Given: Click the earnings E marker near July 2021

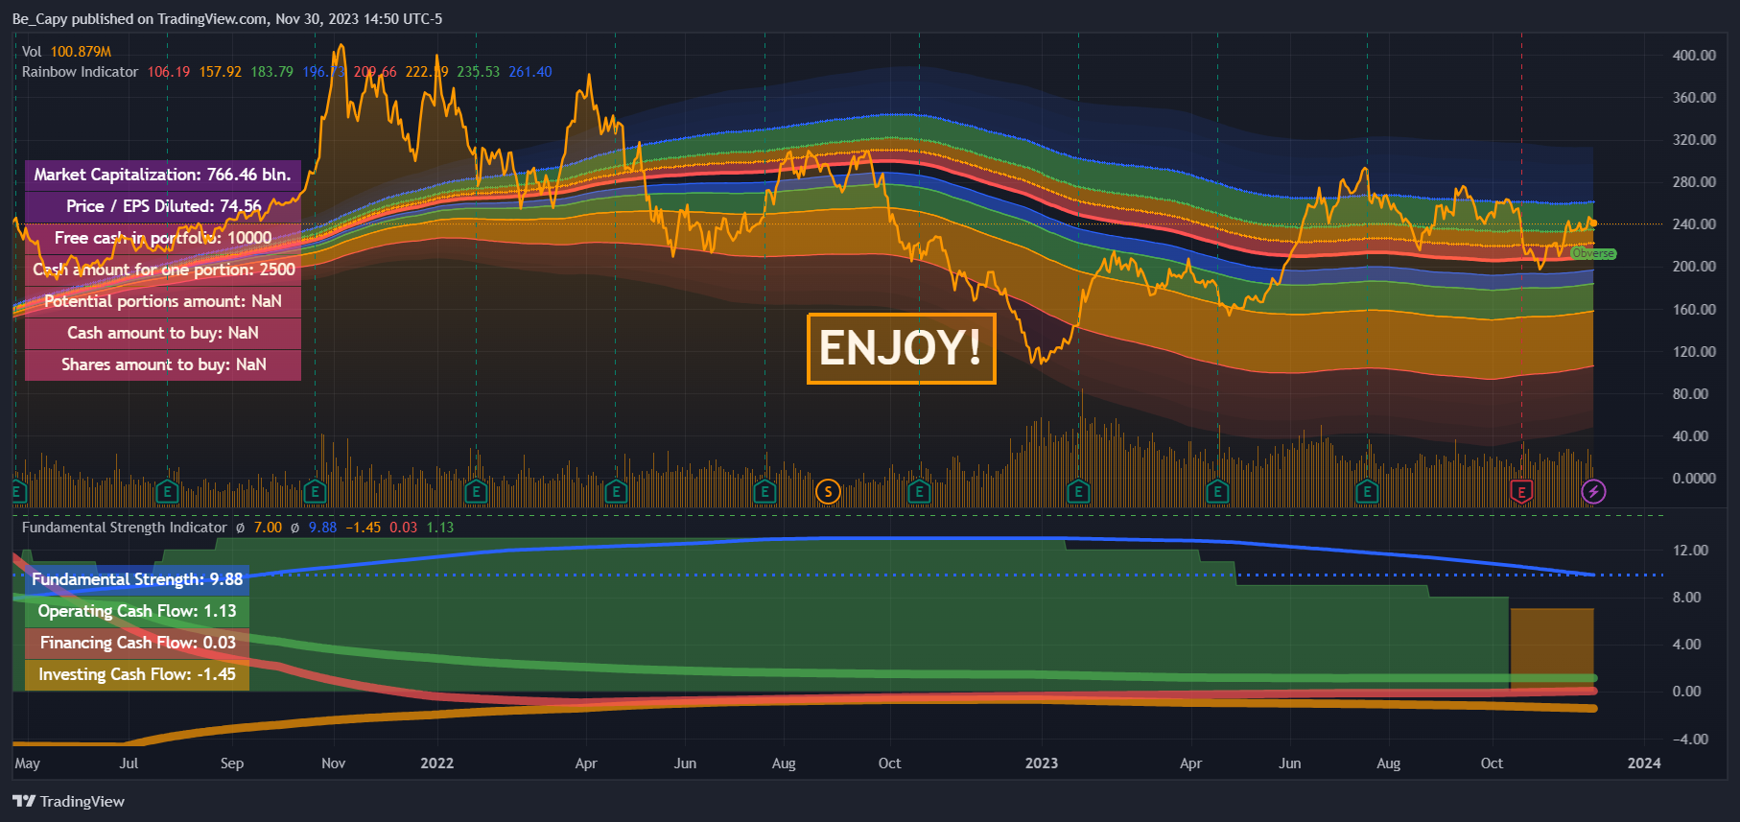Looking at the screenshot, I should 167,492.
